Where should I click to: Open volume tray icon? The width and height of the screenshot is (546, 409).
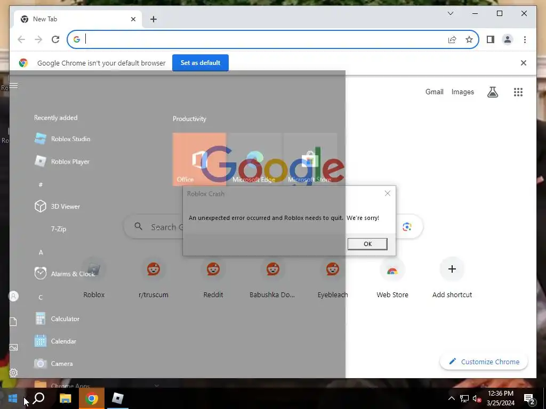coord(477,398)
